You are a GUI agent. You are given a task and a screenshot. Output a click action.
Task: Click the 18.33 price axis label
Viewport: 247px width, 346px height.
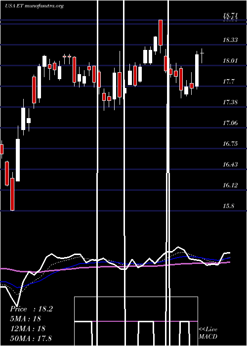coord(230,40)
